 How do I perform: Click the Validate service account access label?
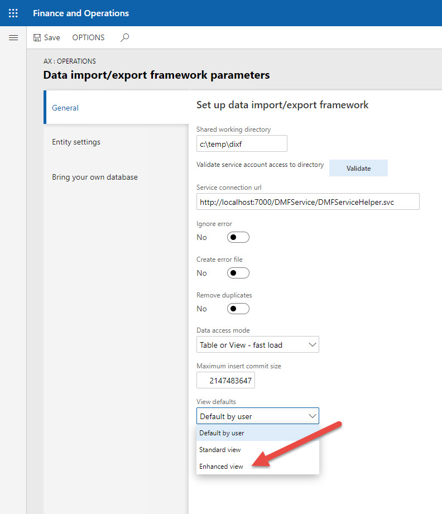pyautogui.click(x=260, y=165)
